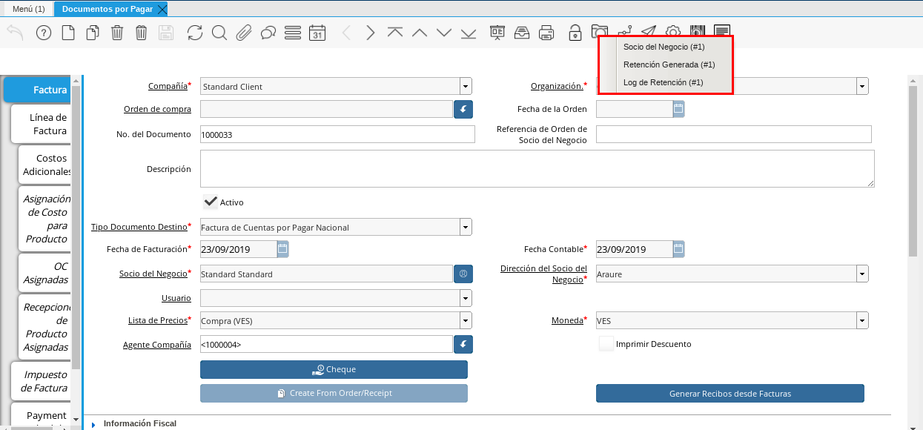Screen dimensions: 923x430
Task: Click the Cheque button
Action: pos(334,369)
